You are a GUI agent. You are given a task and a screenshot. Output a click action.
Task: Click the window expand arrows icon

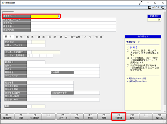(141, 3)
